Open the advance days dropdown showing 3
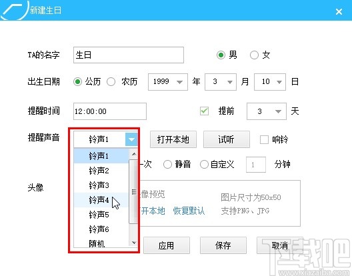Viewport: 352px width, 276px height. click(x=267, y=111)
